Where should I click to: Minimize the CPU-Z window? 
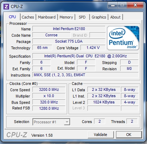113,6
